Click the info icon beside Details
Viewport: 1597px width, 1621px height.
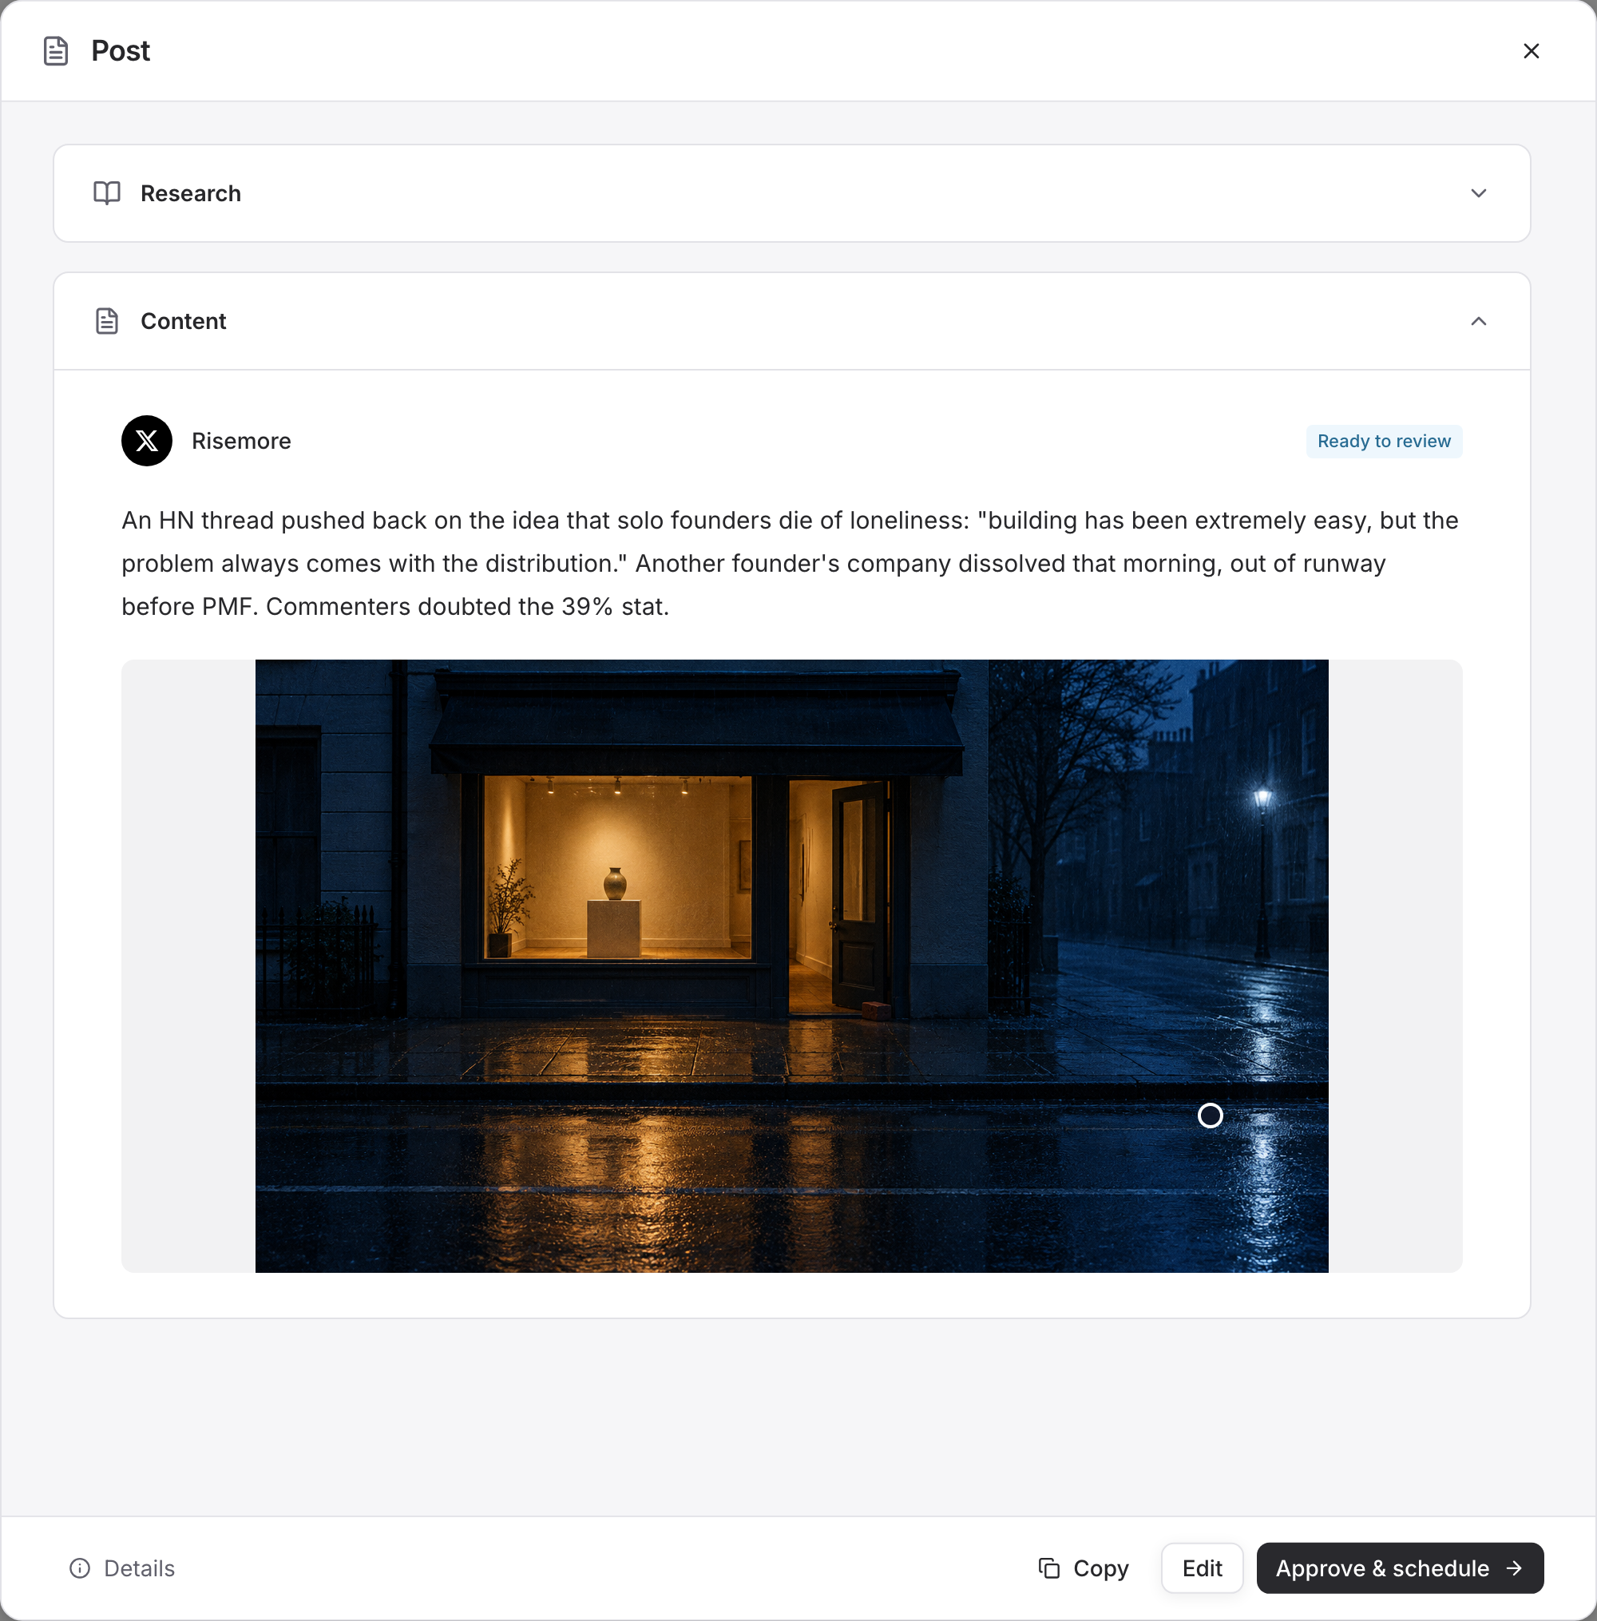click(x=80, y=1568)
